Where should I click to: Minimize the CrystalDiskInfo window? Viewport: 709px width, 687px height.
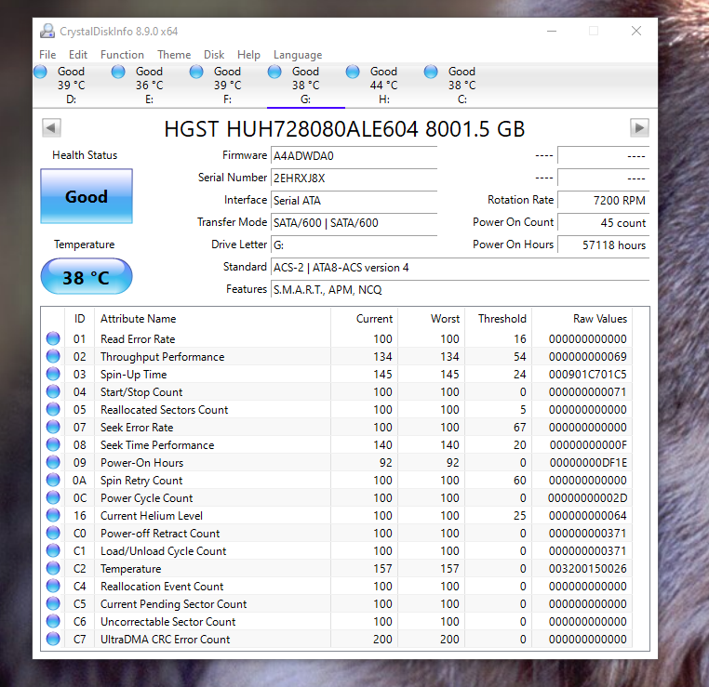point(552,32)
